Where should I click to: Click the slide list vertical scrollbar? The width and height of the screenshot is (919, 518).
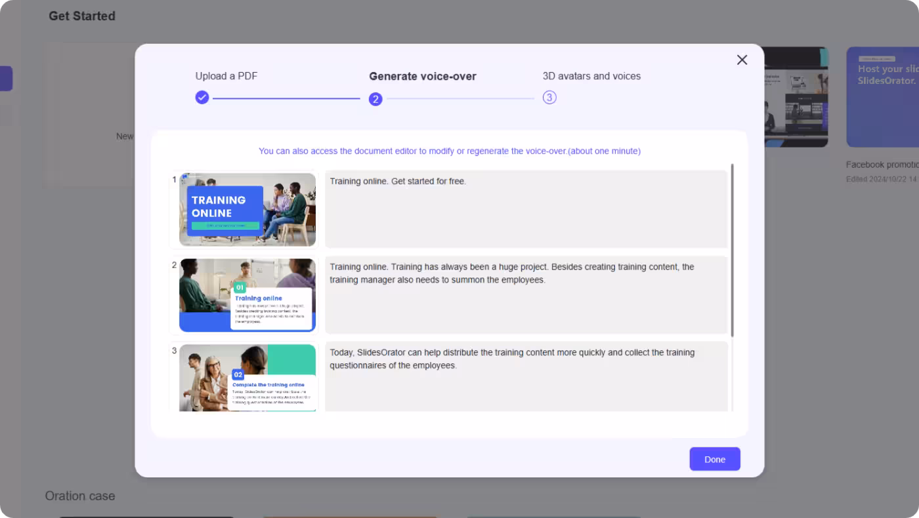click(x=732, y=250)
